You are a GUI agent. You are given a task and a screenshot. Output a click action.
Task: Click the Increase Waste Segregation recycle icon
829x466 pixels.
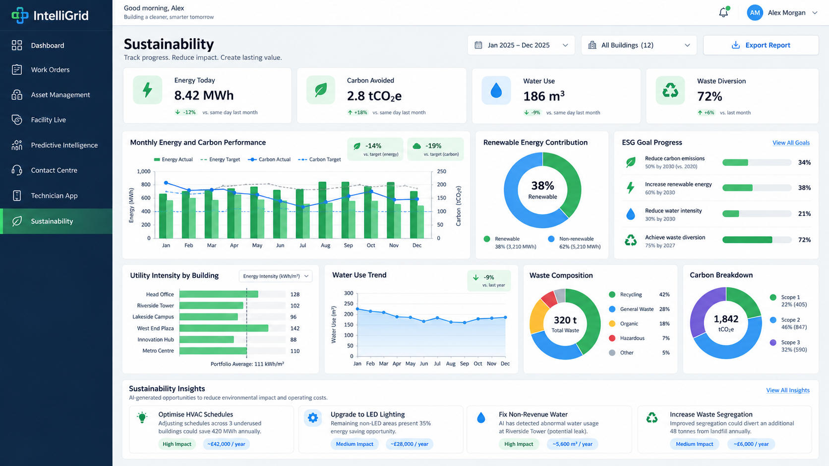click(652, 418)
